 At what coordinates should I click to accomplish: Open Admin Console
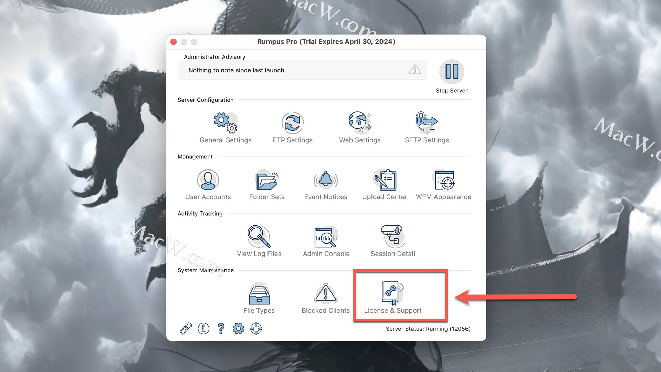(326, 241)
